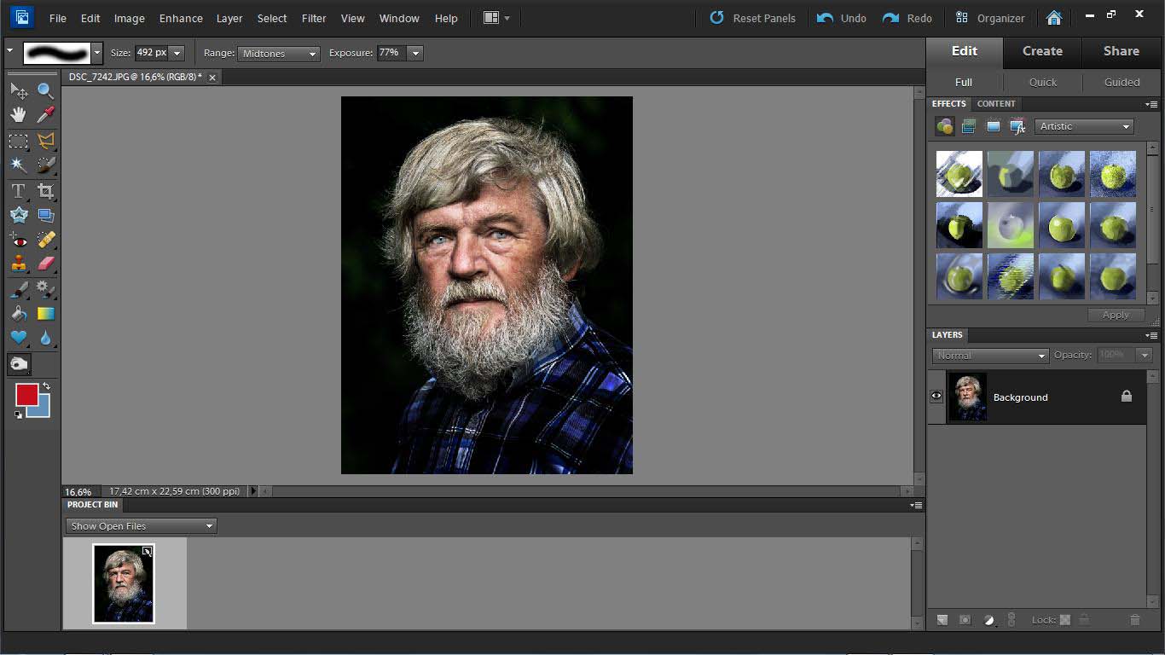Screen dimensions: 1165x655
Task: Choose the Horizontal Type tool
Action: 18,191
